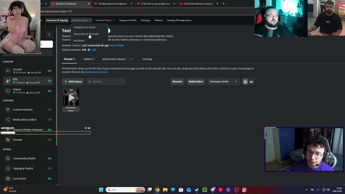Open YouTube Music from taskbar

220,190
